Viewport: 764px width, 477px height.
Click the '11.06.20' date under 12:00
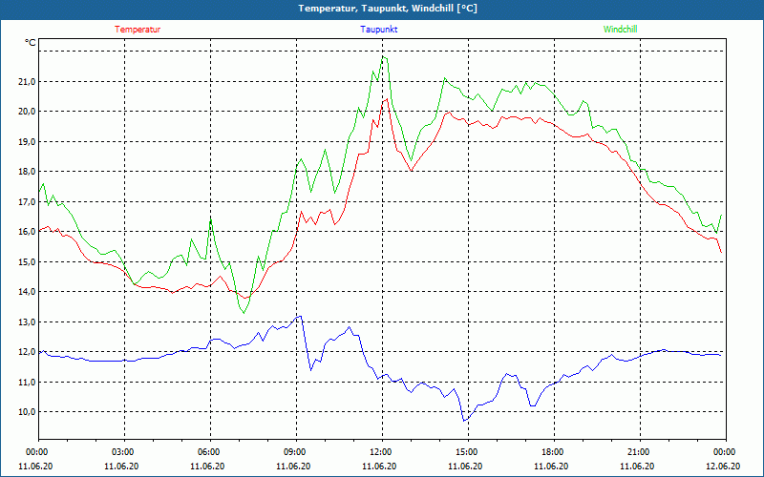[x=379, y=467]
